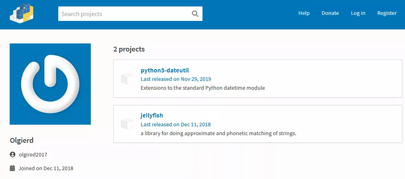Open the python3-dateutil project link
The height and width of the screenshot is (179, 405).
point(165,70)
